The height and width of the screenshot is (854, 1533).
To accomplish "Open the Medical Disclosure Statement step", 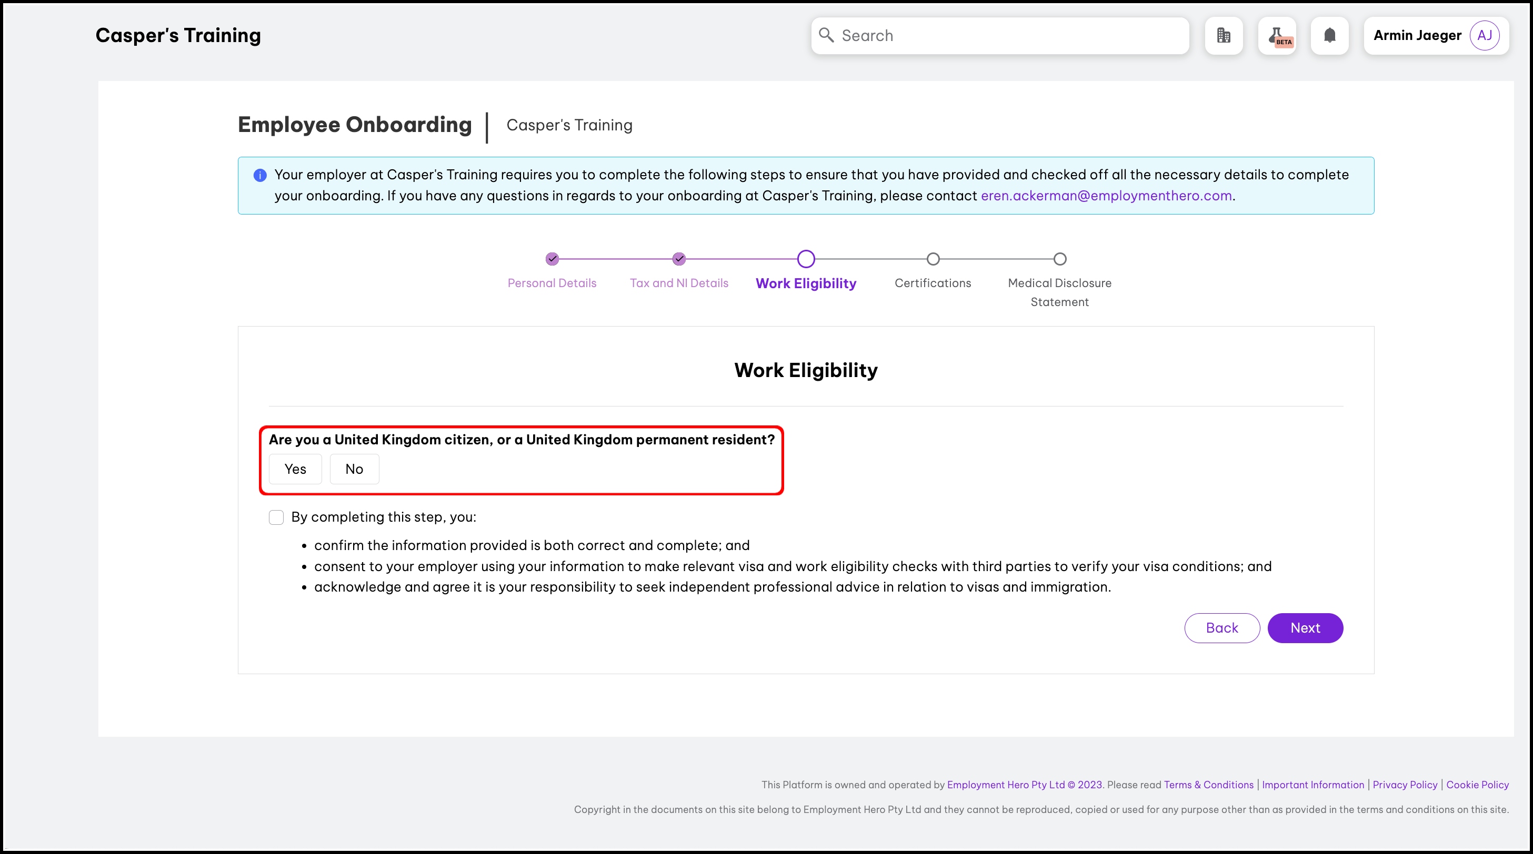I will (x=1059, y=291).
